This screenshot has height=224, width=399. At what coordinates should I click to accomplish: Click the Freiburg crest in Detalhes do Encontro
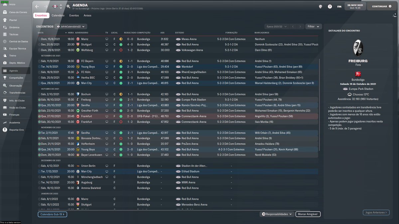click(x=358, y=47)
